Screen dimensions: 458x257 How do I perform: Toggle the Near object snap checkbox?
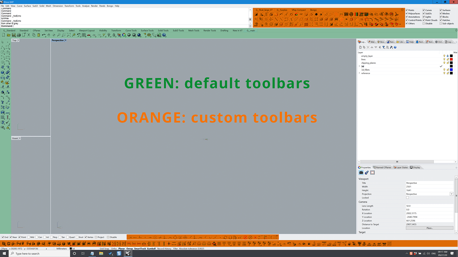11,237
